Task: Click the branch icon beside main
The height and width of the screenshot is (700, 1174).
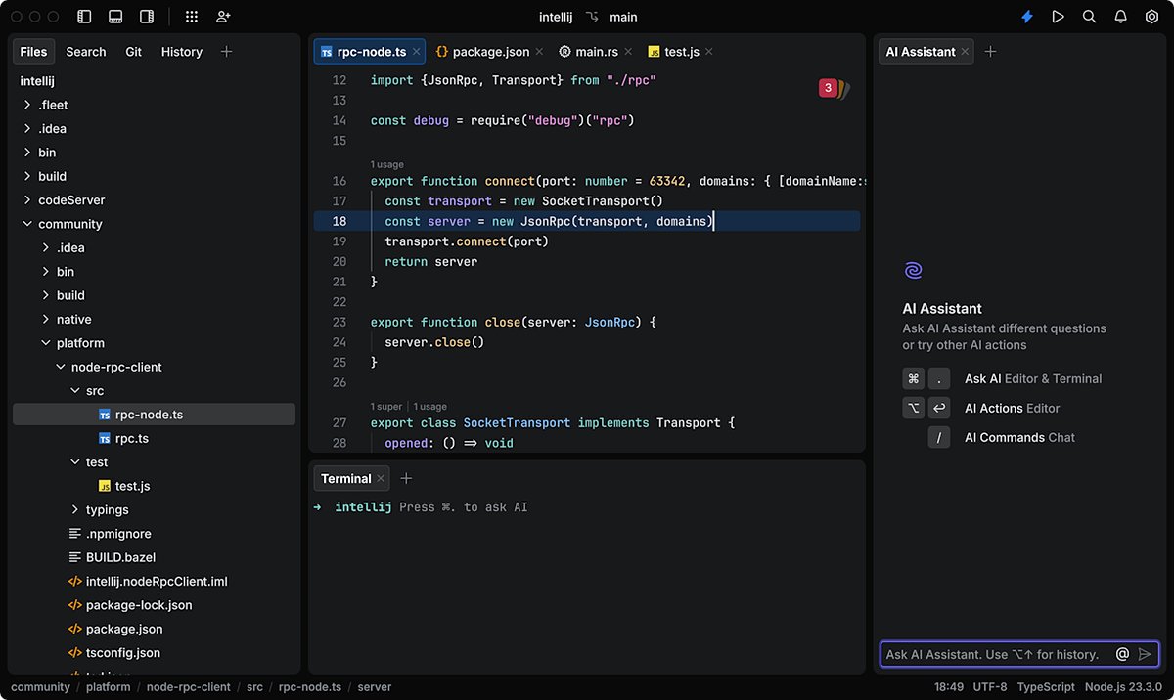Action: pyautogui.click(x=591, y=17)
